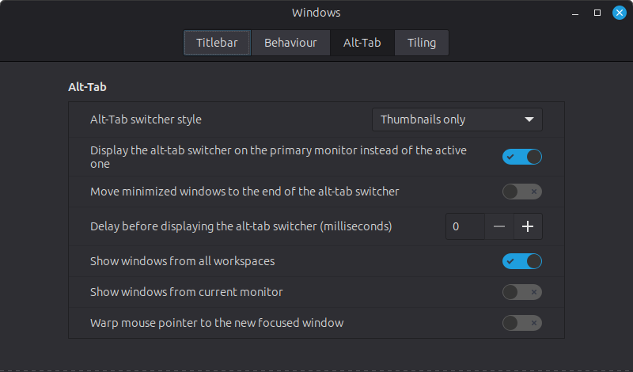
Task: Click the dropdown arrow beside Thumbnails only
Action: (x=529, y=120)
